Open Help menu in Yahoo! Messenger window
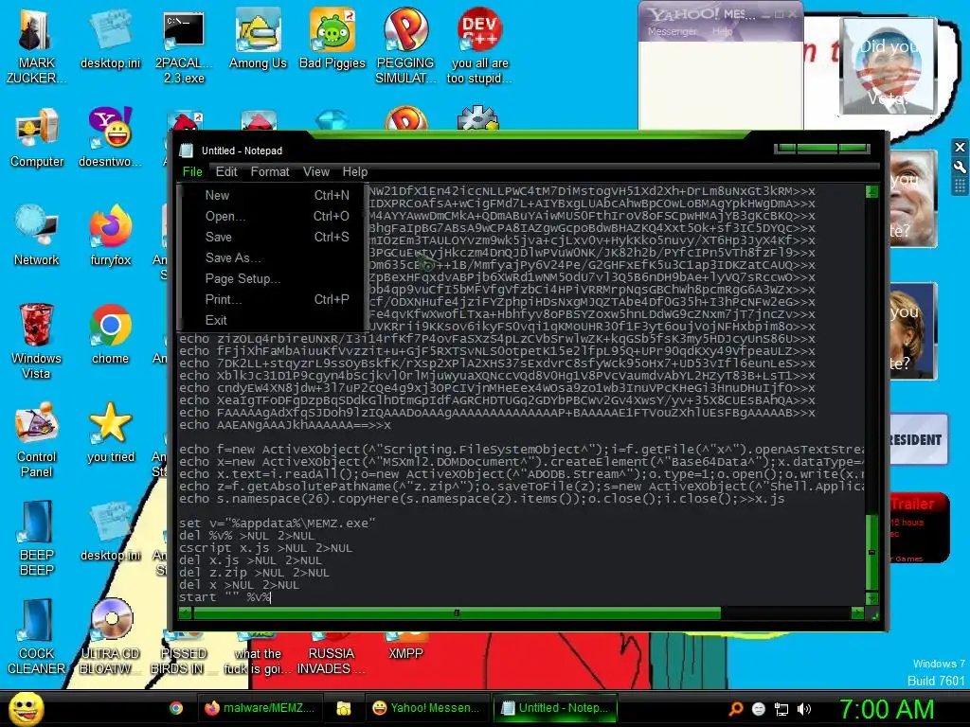970x727 pixels. [x=722, y=31]
